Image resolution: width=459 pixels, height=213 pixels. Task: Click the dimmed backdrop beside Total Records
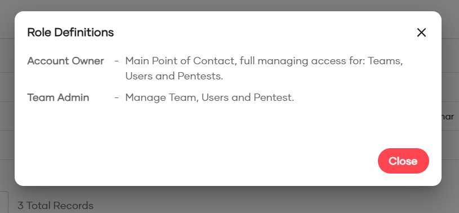point(264,202)
